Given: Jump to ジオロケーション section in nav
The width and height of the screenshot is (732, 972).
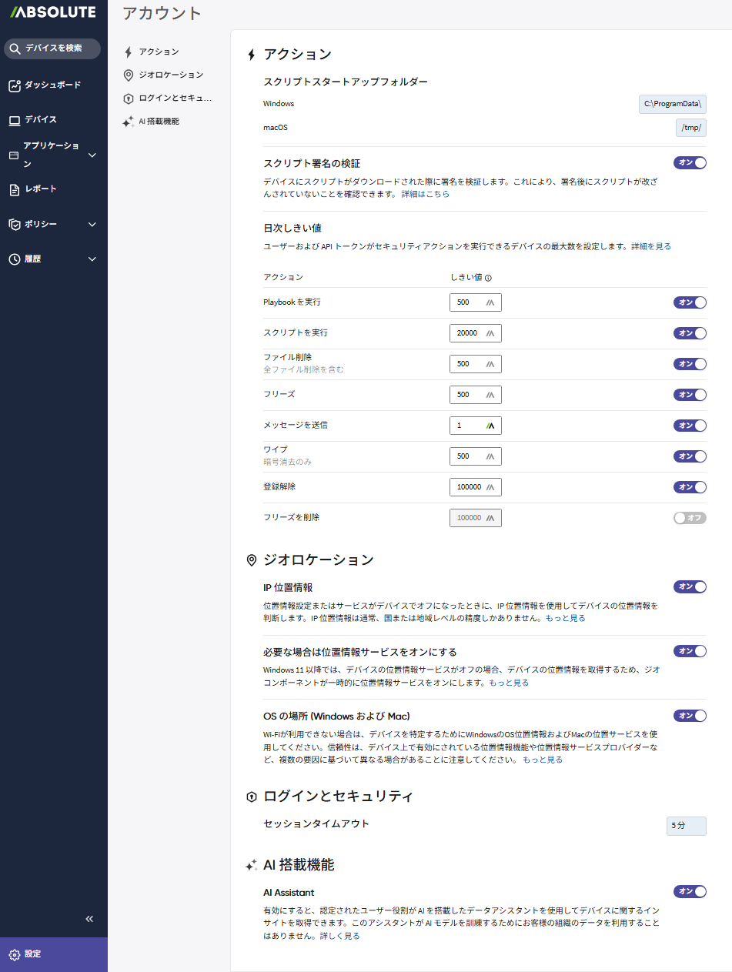Looking at the screenshot, I should coord(171,75).
